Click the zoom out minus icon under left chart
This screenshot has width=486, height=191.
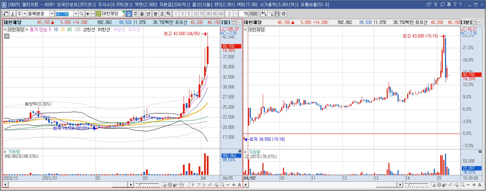228,185
